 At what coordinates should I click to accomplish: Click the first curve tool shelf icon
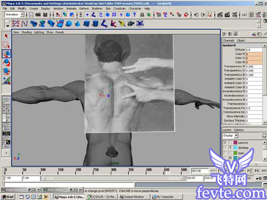(x=15, y=23)
